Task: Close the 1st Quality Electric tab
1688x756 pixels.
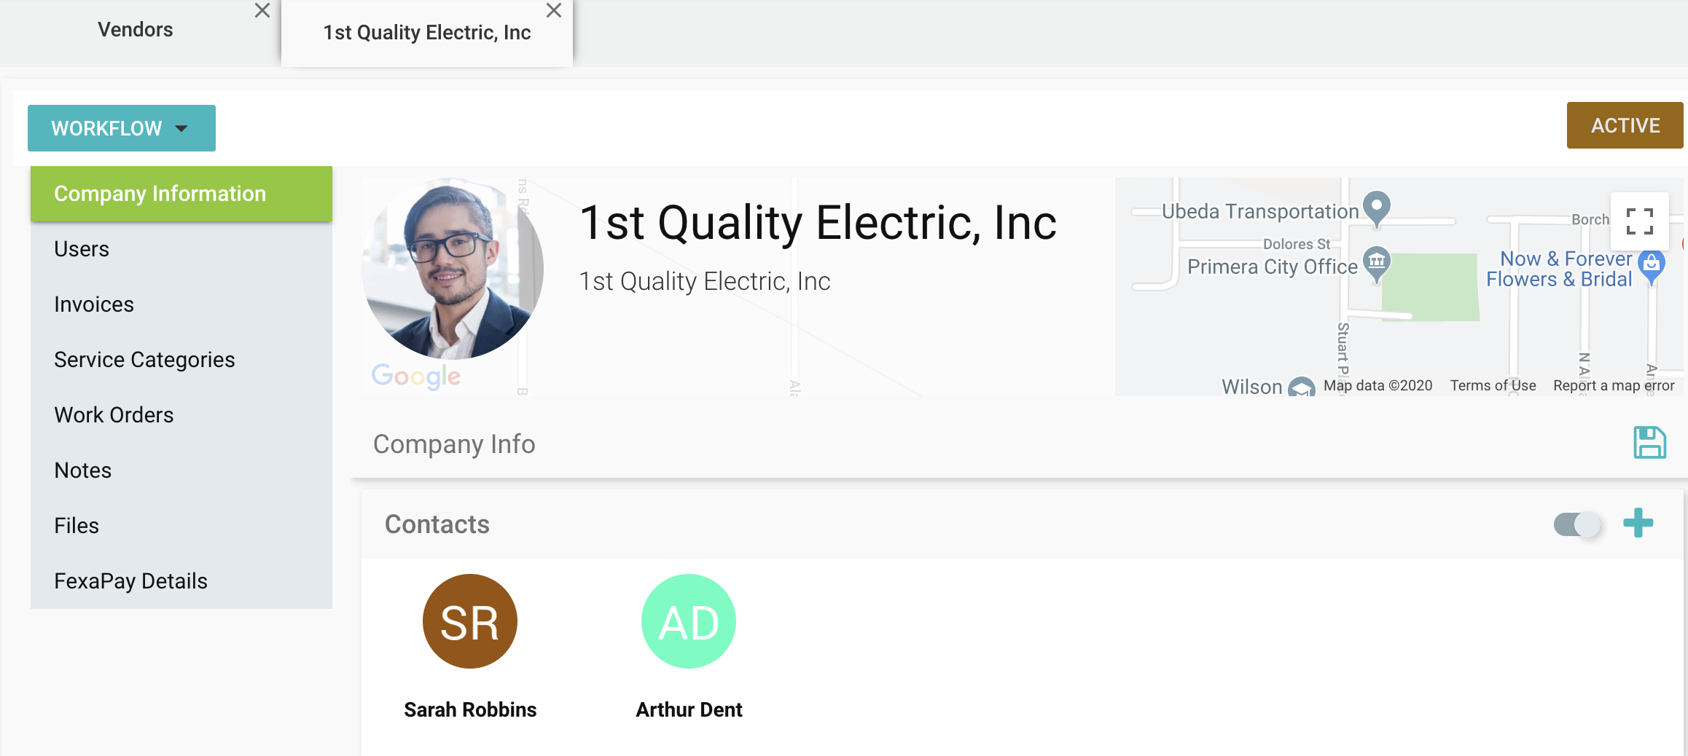Action: coord(554,11)
